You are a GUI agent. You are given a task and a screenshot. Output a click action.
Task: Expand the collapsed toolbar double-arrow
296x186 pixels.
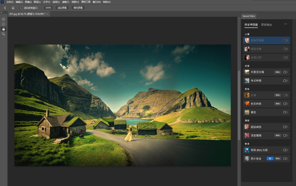coord(2,12)
